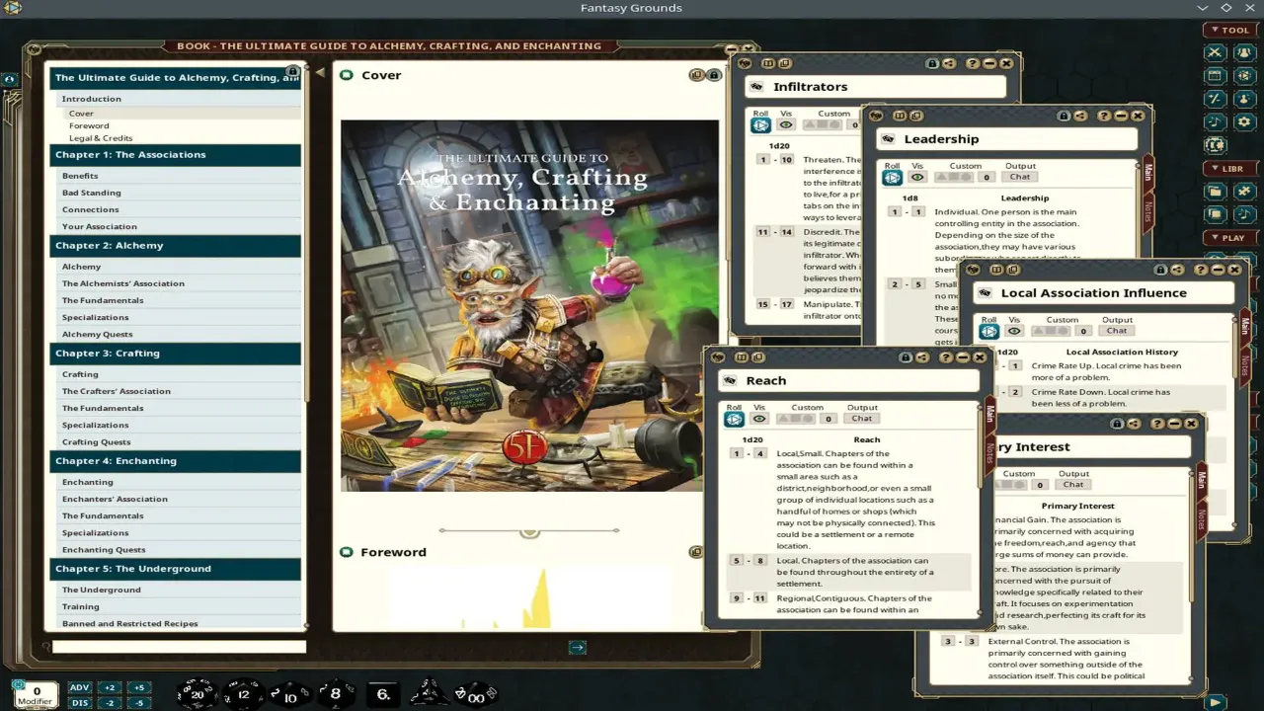This screenshot has height=711, width=1264.
Task: Open the help question mark in Reach window
Action: pyautogui.click(x=946, y=357)
